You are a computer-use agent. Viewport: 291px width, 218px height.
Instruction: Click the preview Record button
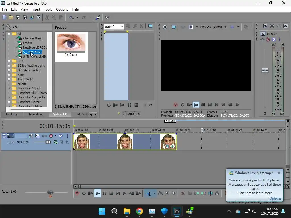tap(175, 105)
